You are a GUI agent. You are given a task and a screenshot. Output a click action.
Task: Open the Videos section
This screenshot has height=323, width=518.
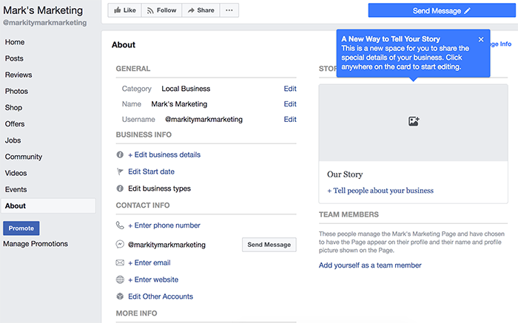pos(16,173)
